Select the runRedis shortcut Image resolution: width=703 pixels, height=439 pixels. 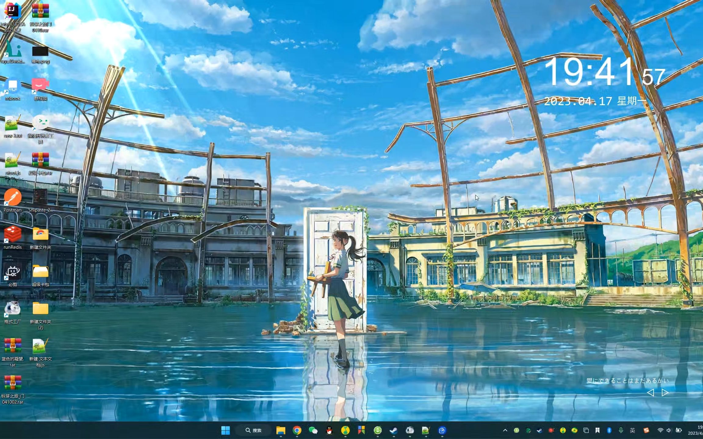(13, 238)
